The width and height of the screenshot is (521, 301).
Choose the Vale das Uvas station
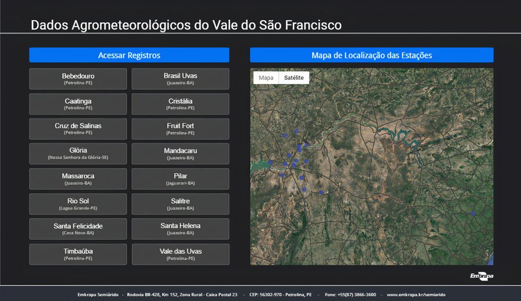click(180, 254)
